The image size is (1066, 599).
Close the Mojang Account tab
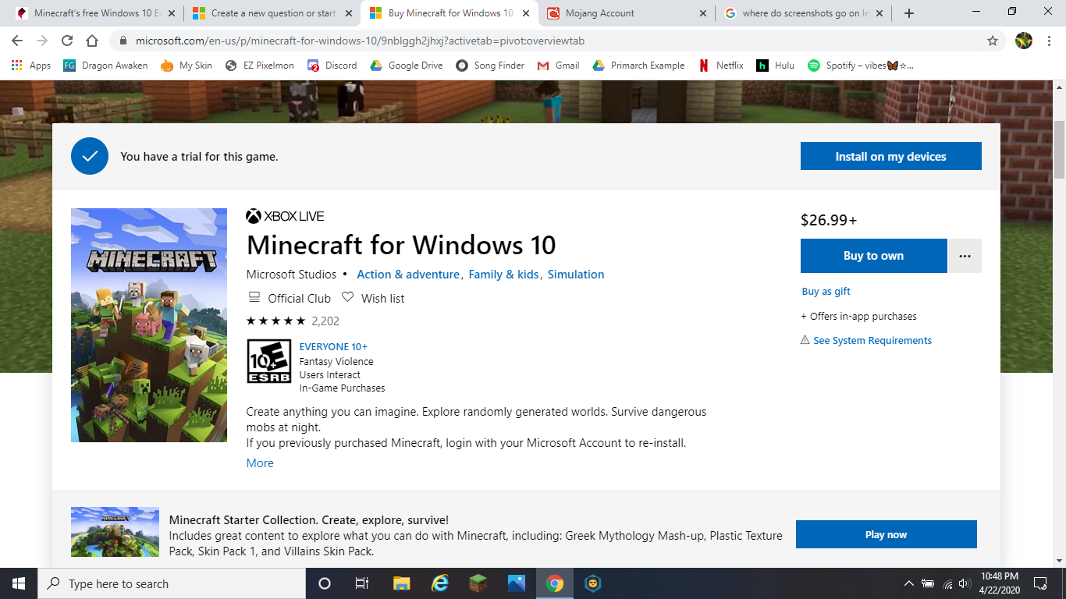703,13
